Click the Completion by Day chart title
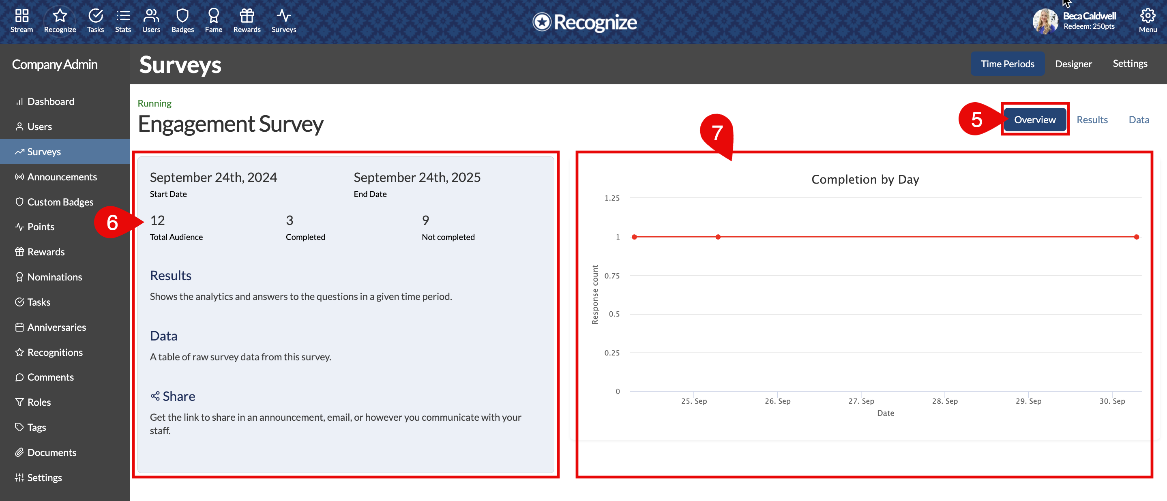1167x501 pixels. coord(865,180)
